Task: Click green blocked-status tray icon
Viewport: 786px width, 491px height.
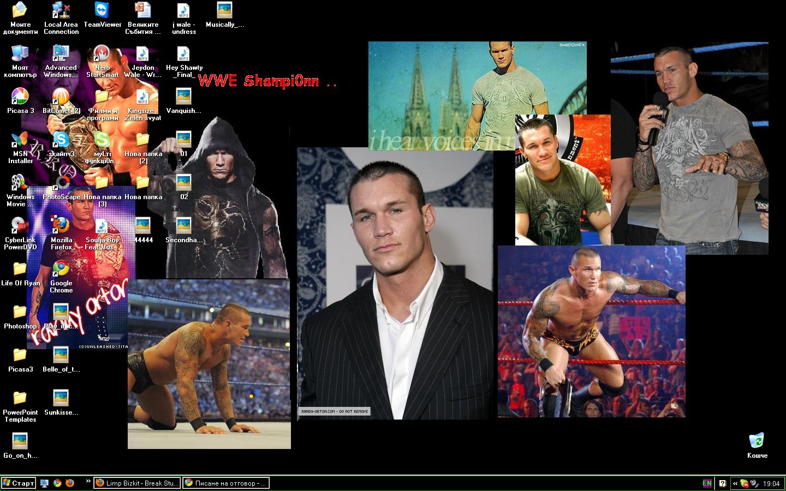Action: (745, 483)
